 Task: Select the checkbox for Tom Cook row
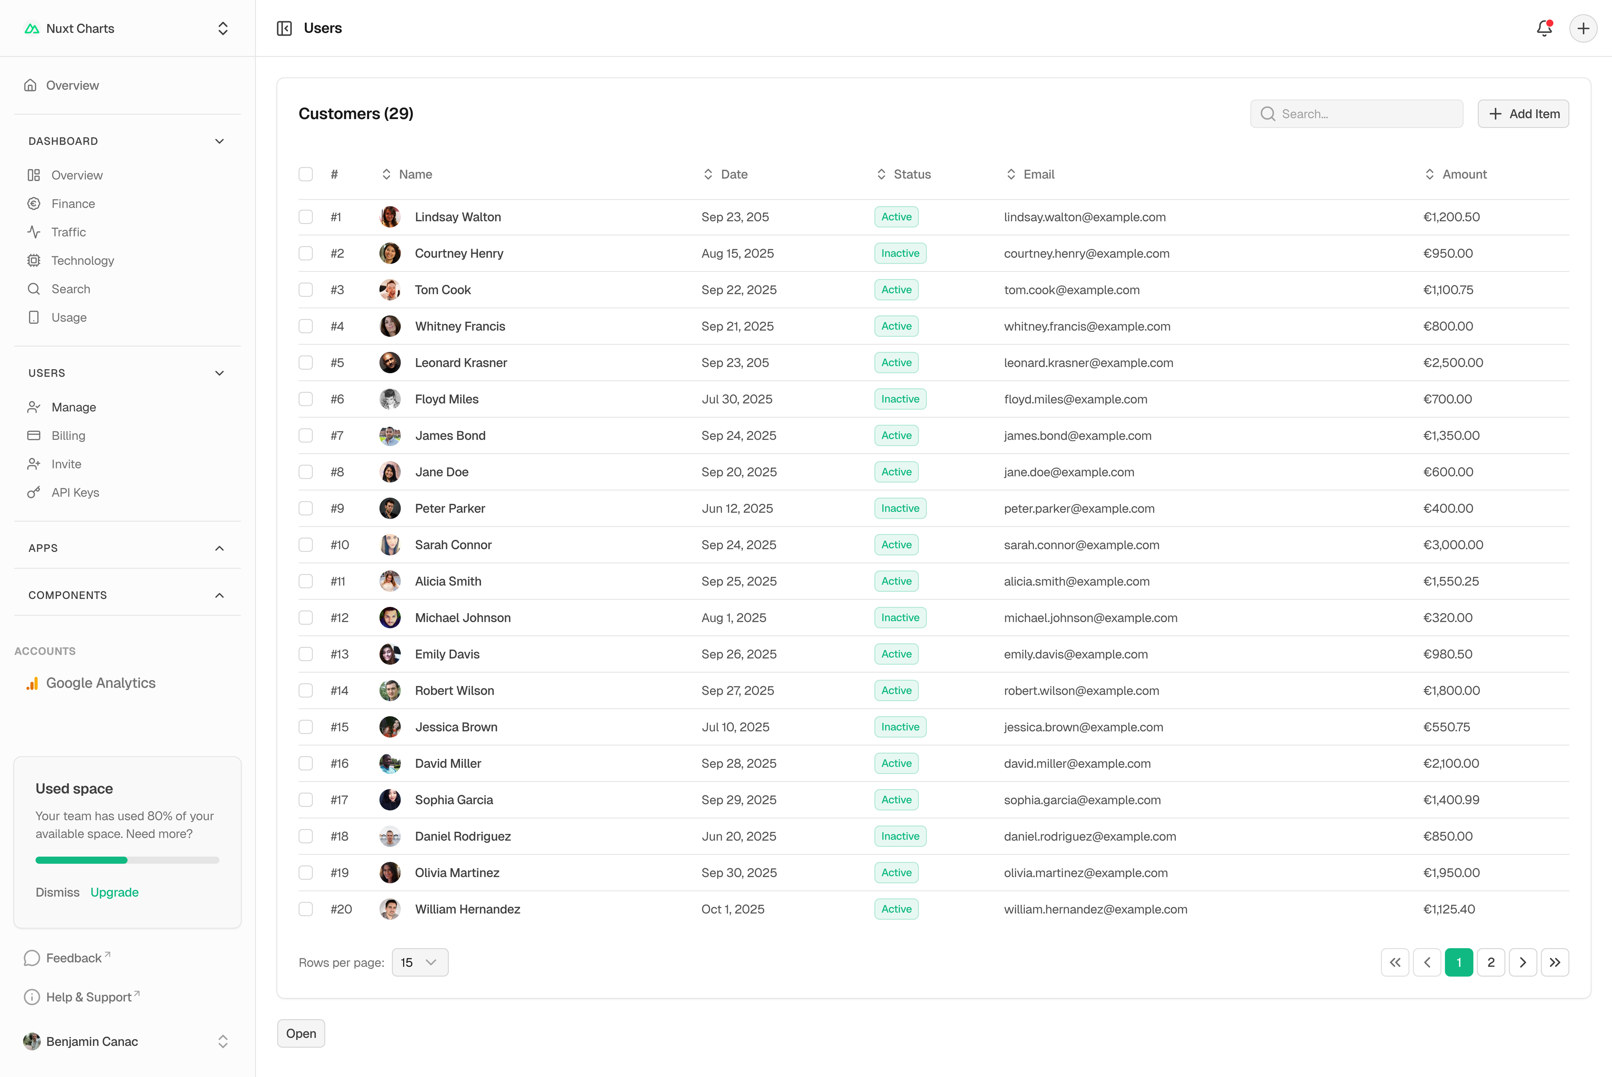(x=306, y=290)
